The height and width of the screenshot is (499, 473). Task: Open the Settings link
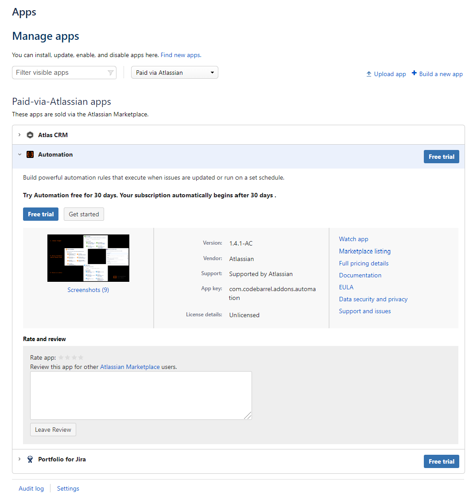coord(68,488)
